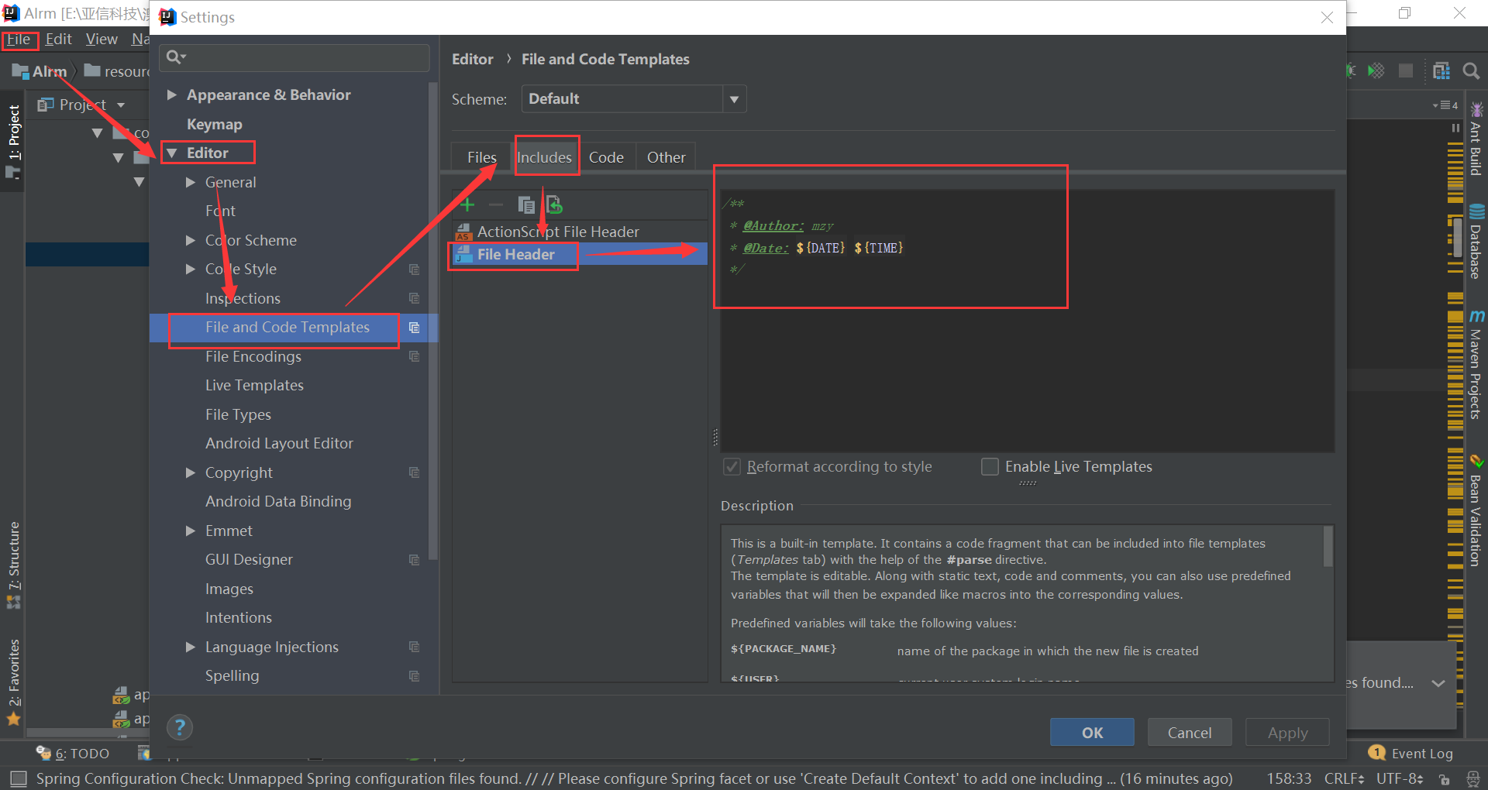The height and width of the screenshot is (790, 1488).
Task: Click the settings tree vertical scrollbar
Action: 433,321
